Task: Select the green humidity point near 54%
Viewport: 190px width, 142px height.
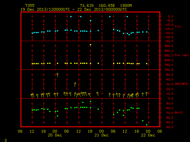Action: tap(143, 121)
